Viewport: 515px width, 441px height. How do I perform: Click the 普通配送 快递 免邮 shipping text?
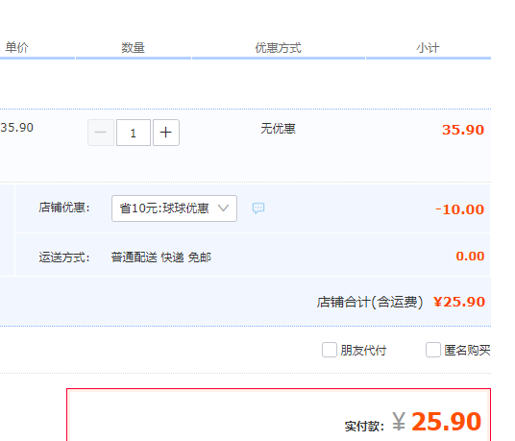[161, 257]
